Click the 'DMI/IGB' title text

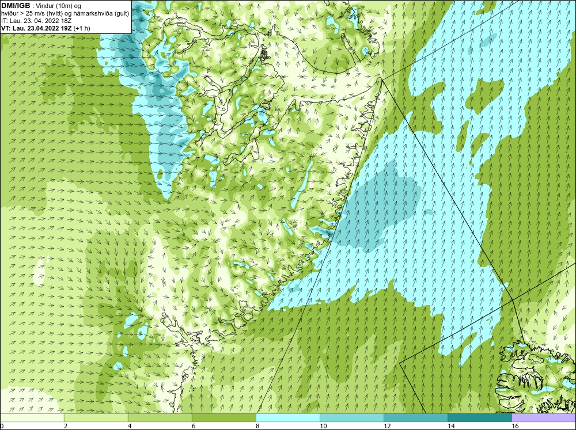pyautogui.click(x=16, y=6)
